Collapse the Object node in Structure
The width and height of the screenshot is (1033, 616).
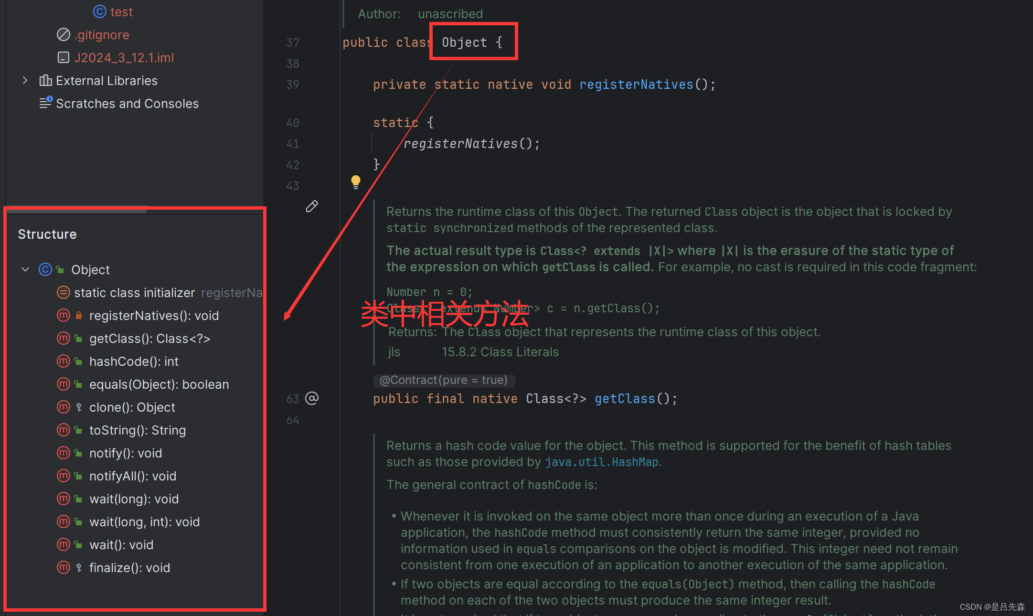[x=25, y=269]
